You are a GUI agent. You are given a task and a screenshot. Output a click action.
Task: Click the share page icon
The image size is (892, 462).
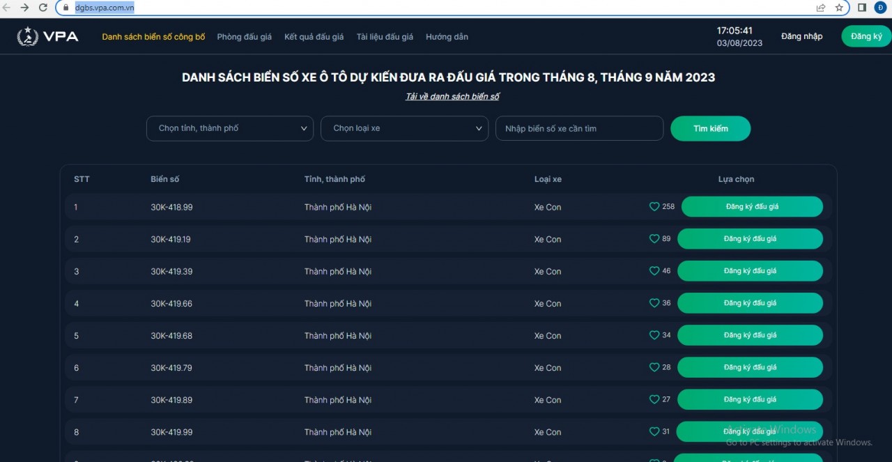tap(820, 8)
